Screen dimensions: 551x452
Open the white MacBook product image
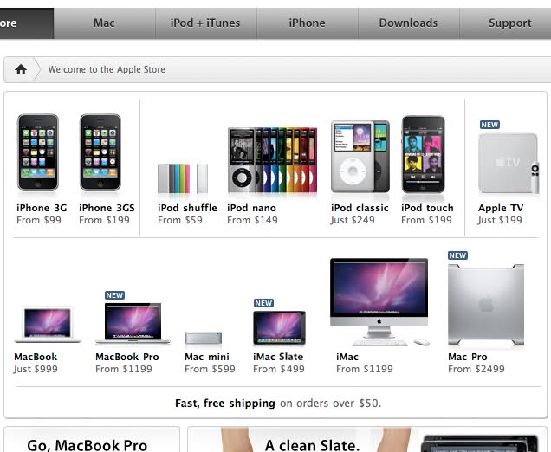48,325
